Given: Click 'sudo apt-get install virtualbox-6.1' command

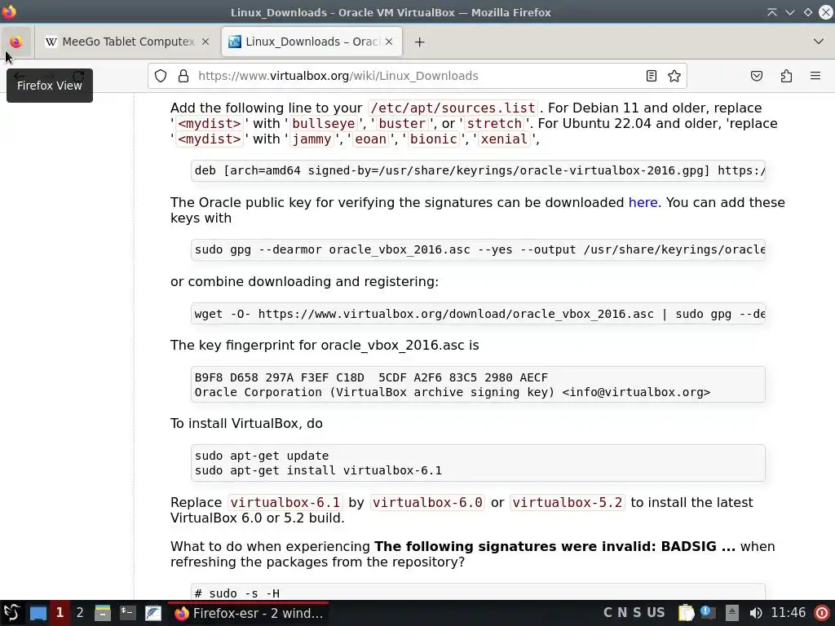Looking at the screenshot, I should [318, 470].
